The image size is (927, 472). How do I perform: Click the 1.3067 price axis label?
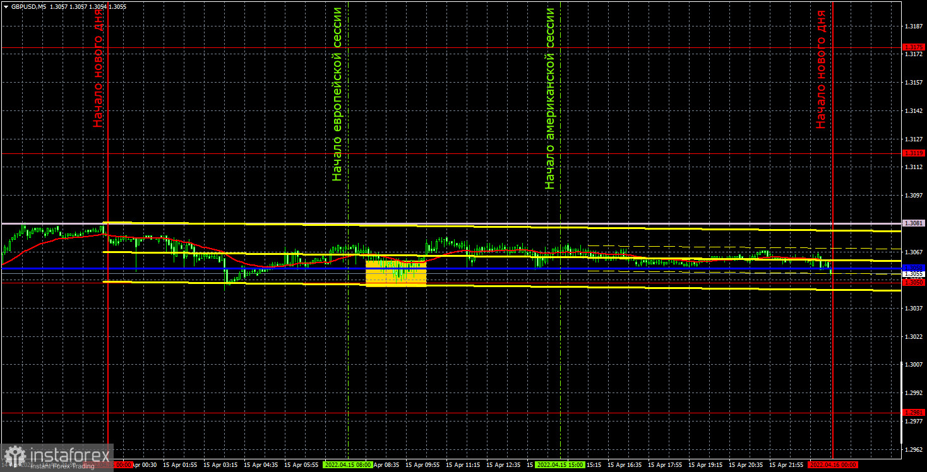pos(914,252)
